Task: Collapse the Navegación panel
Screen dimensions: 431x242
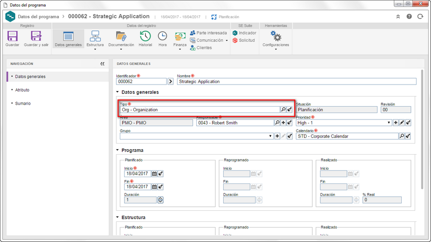Action: click(x=102, y=64)
